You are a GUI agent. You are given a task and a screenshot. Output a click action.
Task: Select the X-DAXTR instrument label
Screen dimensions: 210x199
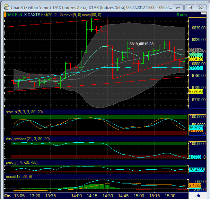pyautogui.click(x=32, y=15)
